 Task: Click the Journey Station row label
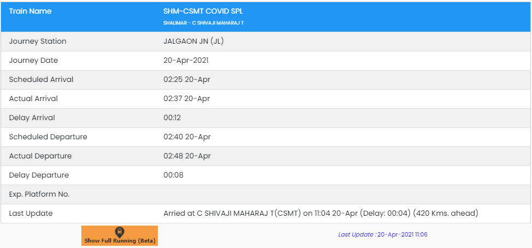38,41
